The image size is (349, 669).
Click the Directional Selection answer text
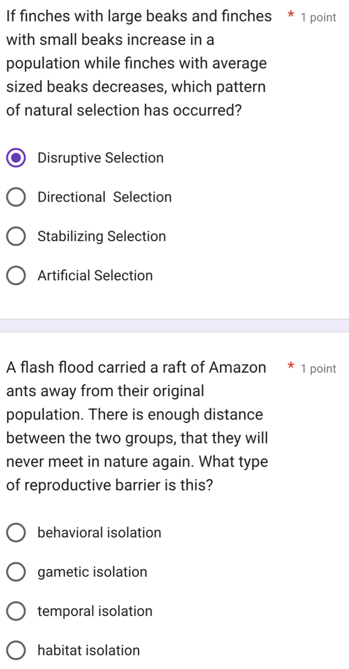point(104,197)
